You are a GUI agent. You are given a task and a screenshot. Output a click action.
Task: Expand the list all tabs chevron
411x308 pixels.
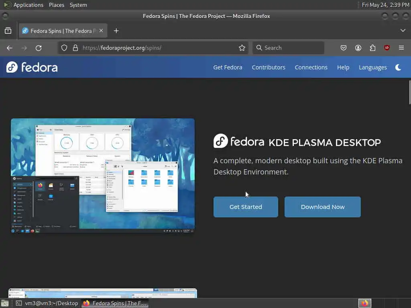(403, 30)
